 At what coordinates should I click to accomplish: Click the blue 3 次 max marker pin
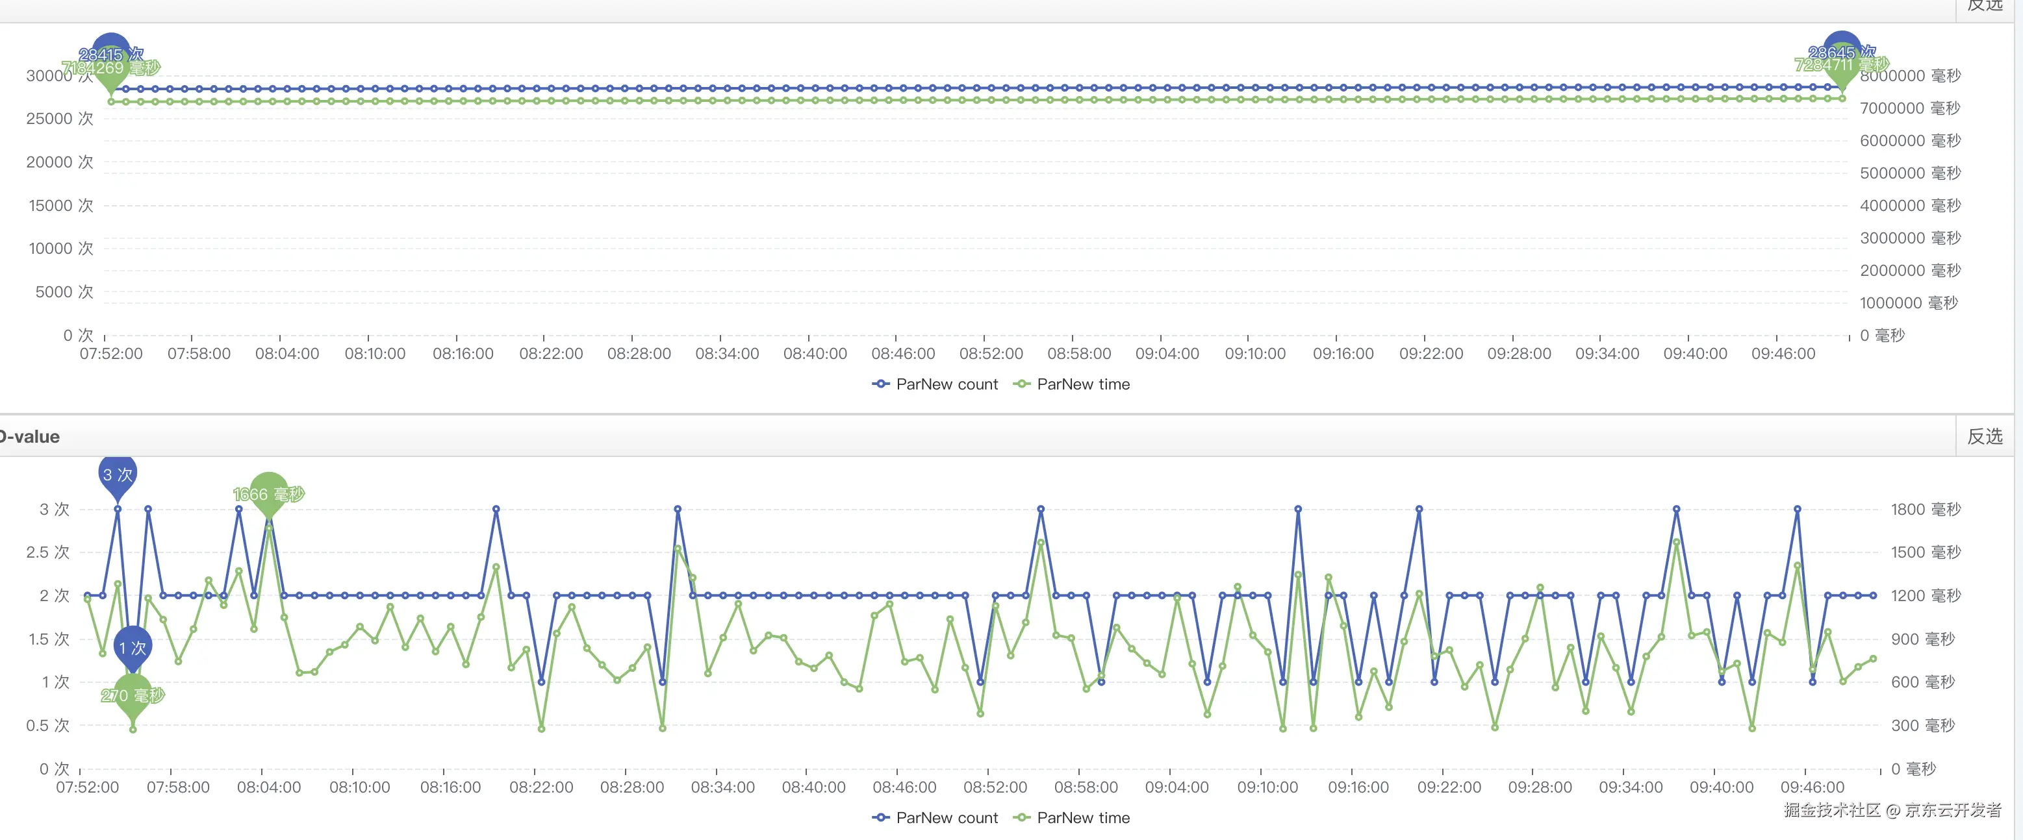118,474
